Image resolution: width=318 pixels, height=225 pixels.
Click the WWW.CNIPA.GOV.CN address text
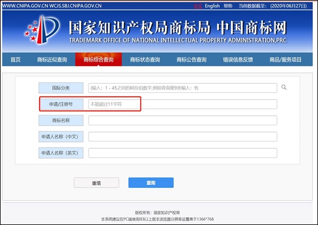pyautogui.click(x=25, y=6)
